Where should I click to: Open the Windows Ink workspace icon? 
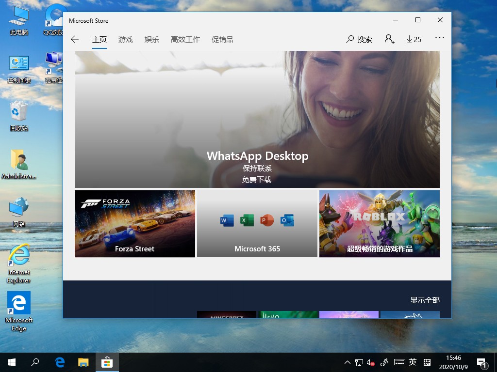pyautogui.click(x=385, y=362)
